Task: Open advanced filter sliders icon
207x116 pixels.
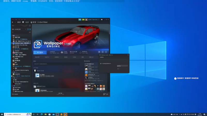Action: [30, 32]
